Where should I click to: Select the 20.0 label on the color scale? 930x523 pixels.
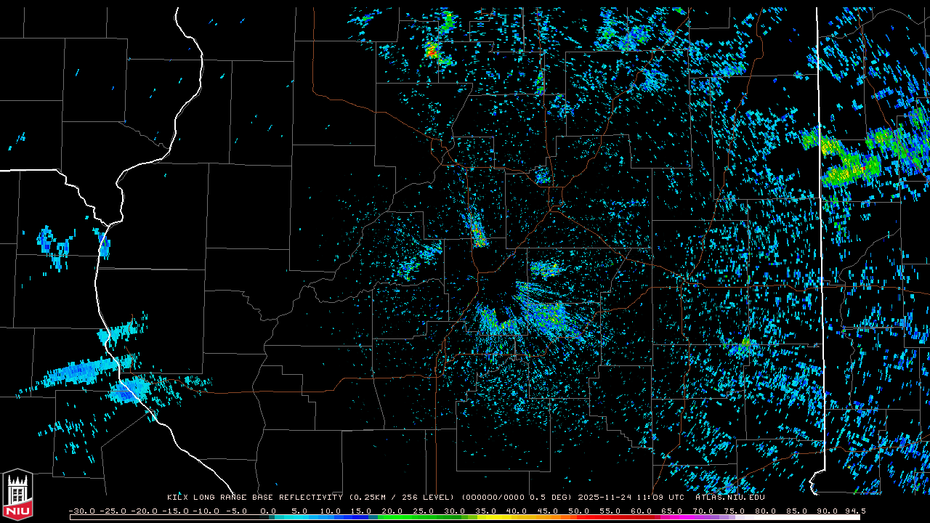[392, 511]
